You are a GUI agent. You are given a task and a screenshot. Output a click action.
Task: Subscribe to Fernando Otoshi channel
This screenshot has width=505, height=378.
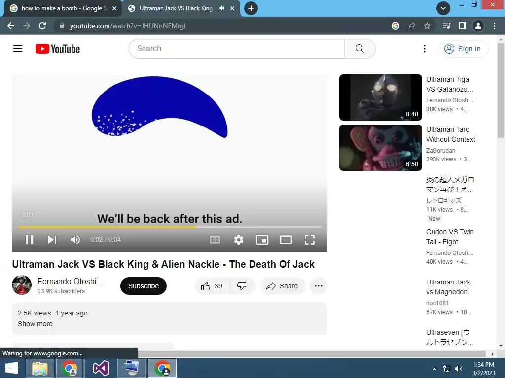[144, 286]
